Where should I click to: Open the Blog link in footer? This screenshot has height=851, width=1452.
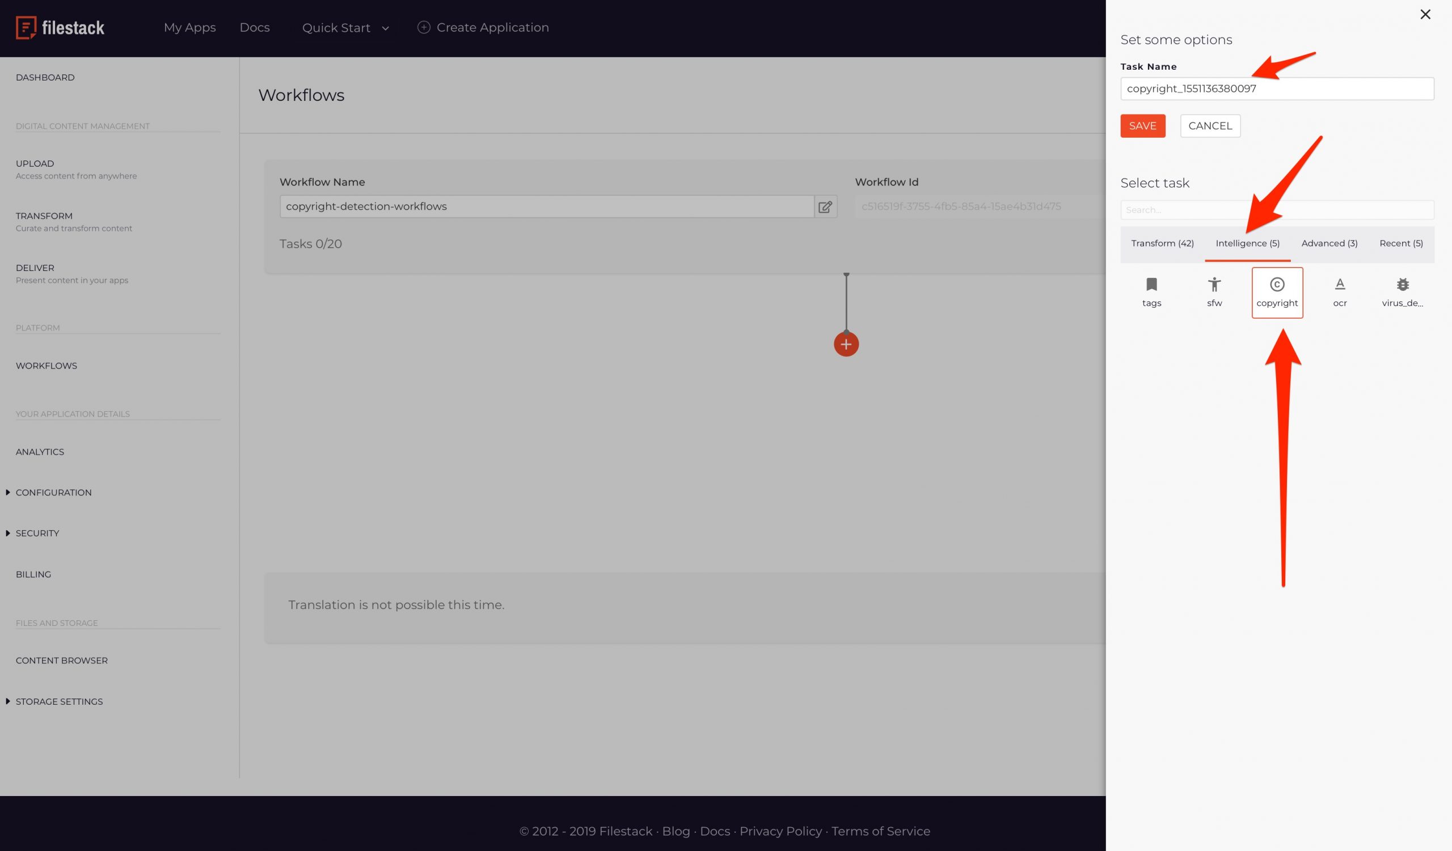(676, 831)
